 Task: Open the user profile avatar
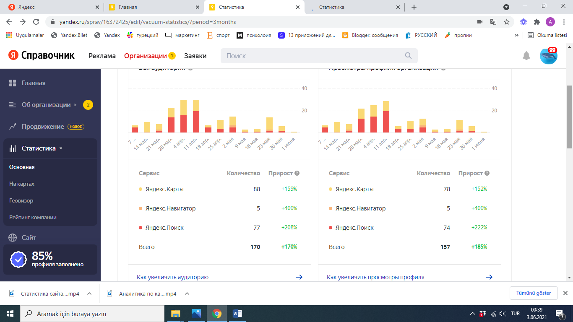coord(548,56)
